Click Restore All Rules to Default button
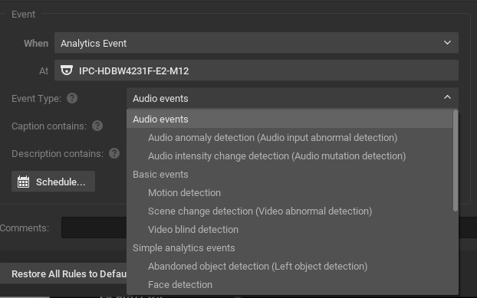477x298 pixels. [64, 273]
